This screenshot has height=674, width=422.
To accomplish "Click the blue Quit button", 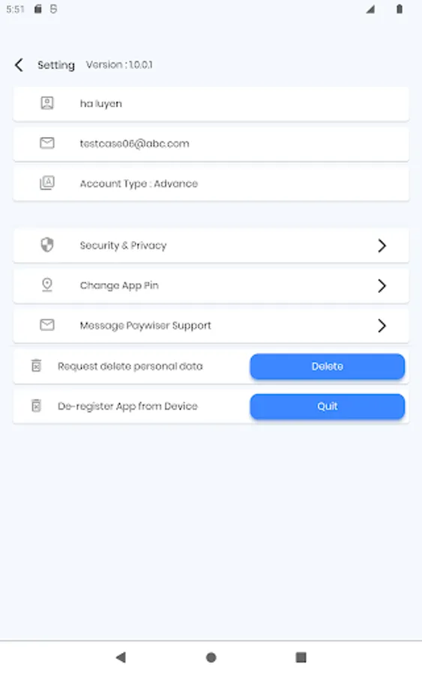I will [328, 406].
